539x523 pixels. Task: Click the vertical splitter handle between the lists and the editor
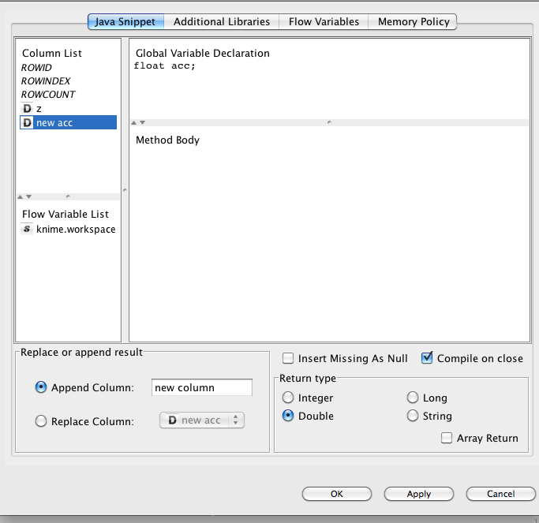click(125, 189)
